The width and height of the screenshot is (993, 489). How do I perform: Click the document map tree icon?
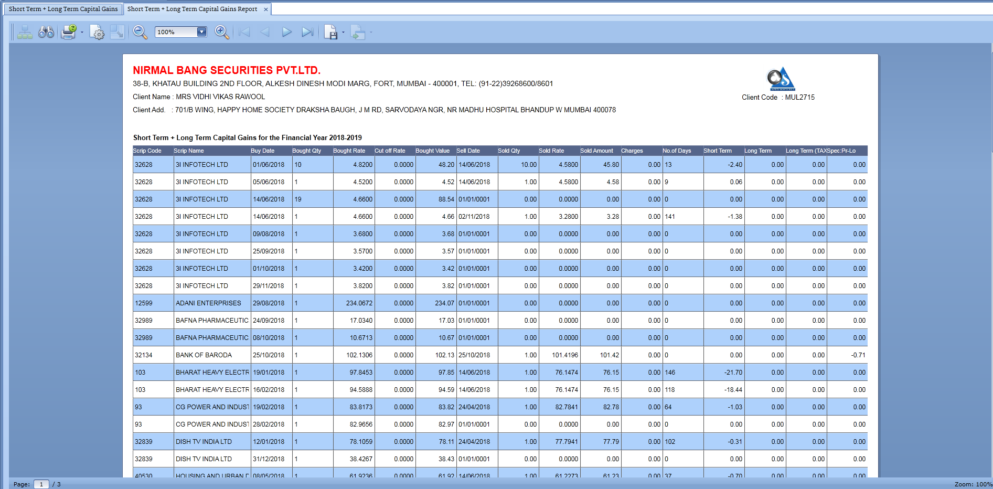[25, 33]
